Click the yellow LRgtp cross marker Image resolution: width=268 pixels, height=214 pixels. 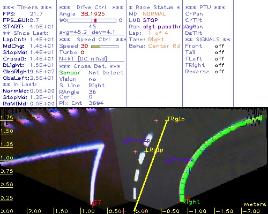(x=146, y=151)
